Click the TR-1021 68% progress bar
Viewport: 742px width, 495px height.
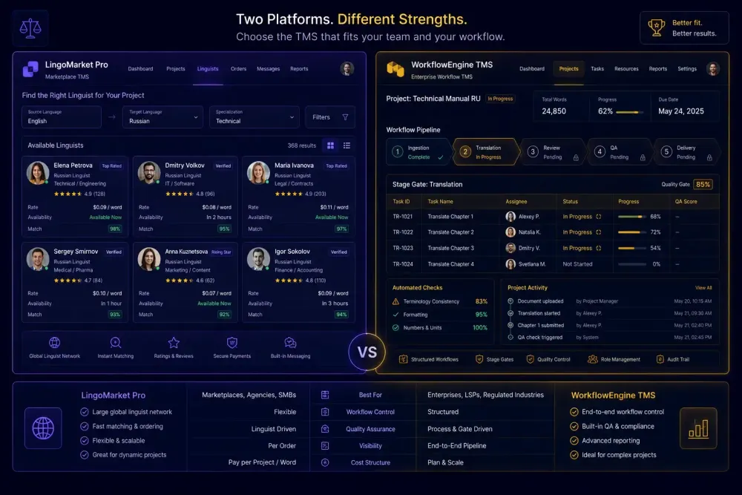tap(632, 217)
